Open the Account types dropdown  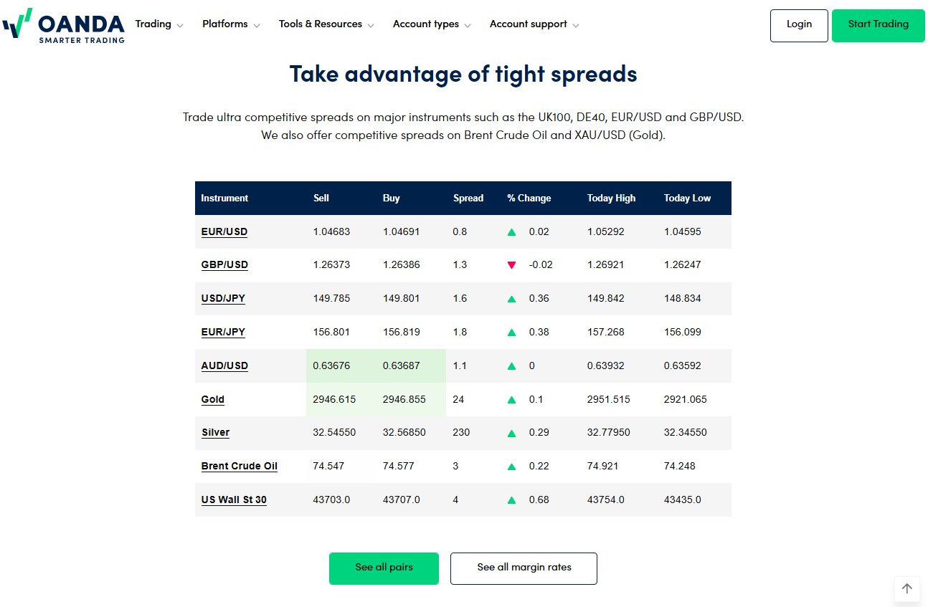coord(432,24)
